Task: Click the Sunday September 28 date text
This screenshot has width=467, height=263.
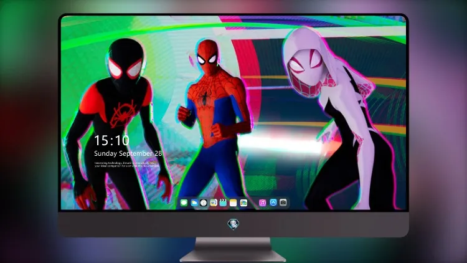Action: click(x=128, y=153)
